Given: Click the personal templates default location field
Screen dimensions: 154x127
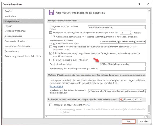Looking at the screenshot, I should 123,69.
